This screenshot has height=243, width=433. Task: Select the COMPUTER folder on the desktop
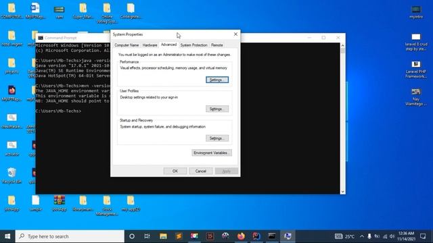(12, 11)
